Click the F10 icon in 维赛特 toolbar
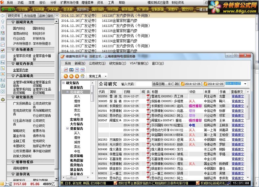This screenshot has width=259, height=187. coord(83,70)
